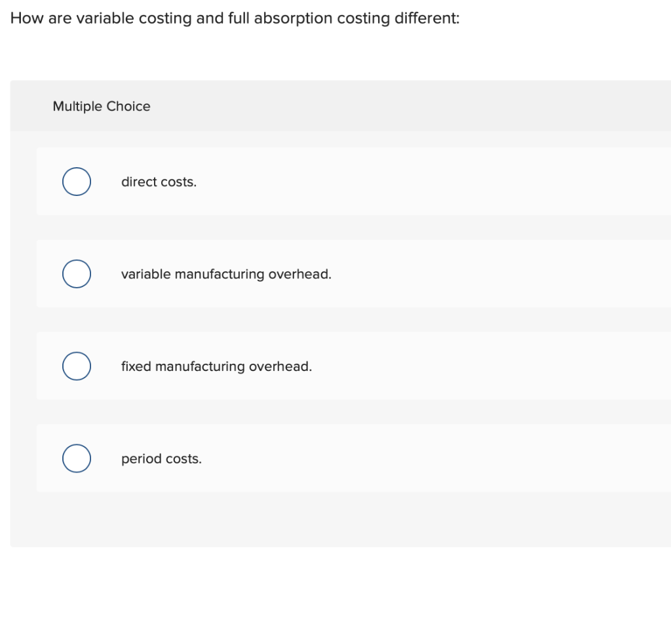Click the question text about variable costing
This screenshot has width=671, height=622.
(x=234, y=18)
